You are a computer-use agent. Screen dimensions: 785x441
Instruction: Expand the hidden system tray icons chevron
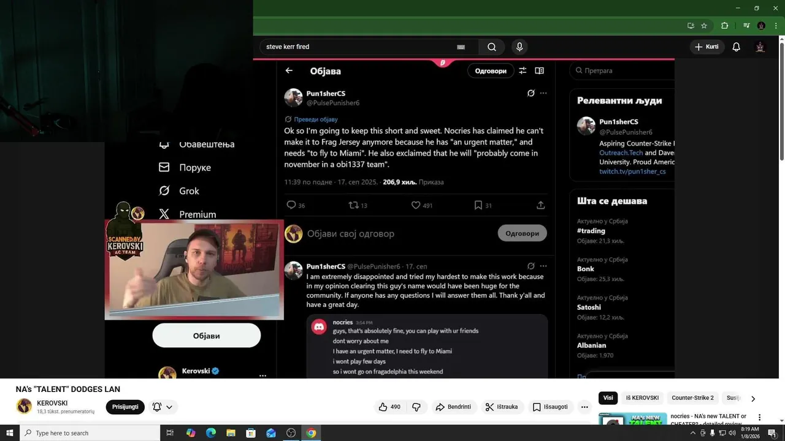tap(693, 433)
